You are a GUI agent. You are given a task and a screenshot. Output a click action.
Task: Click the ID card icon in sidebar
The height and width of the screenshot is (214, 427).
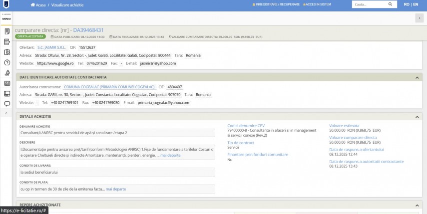pos(7,83)
